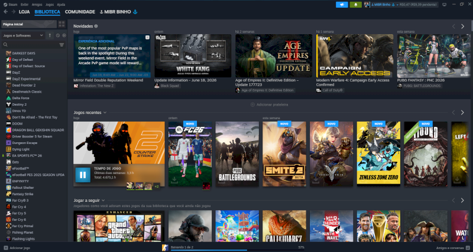Click Infestation: The New Z game link
Viewport: 473px width, 252px height.
coord(95,86)
